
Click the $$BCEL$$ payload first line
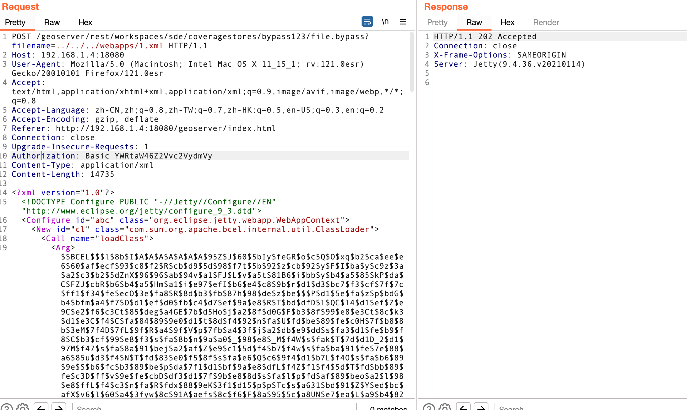[x=232, y=257]
